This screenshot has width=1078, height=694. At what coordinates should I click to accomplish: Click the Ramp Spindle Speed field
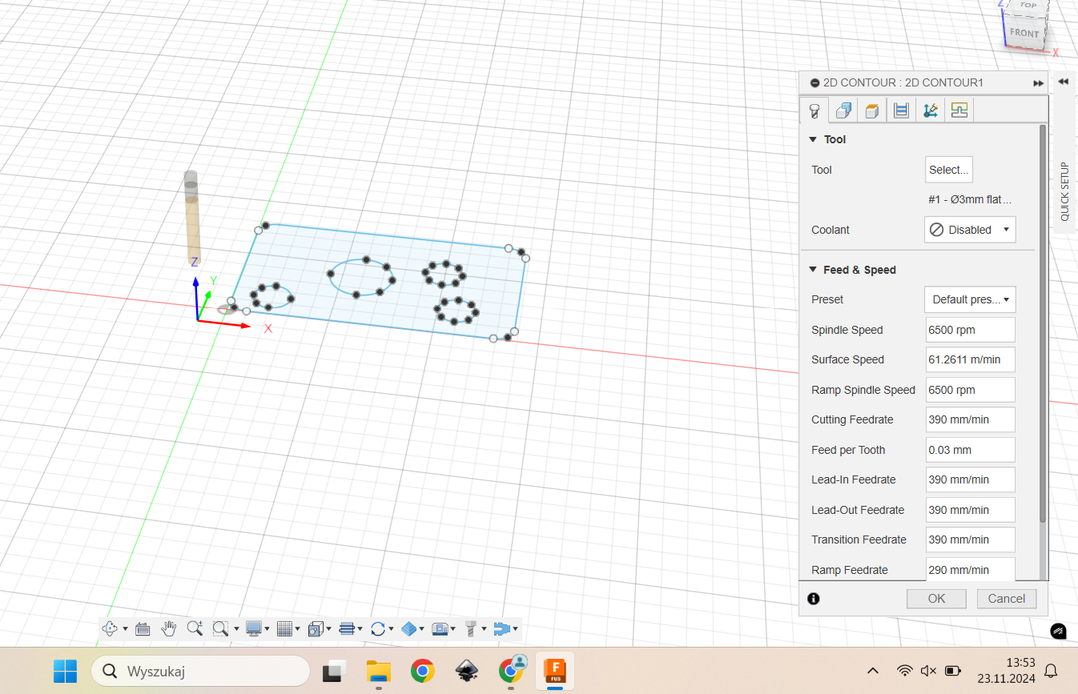(x=970, y=390)
